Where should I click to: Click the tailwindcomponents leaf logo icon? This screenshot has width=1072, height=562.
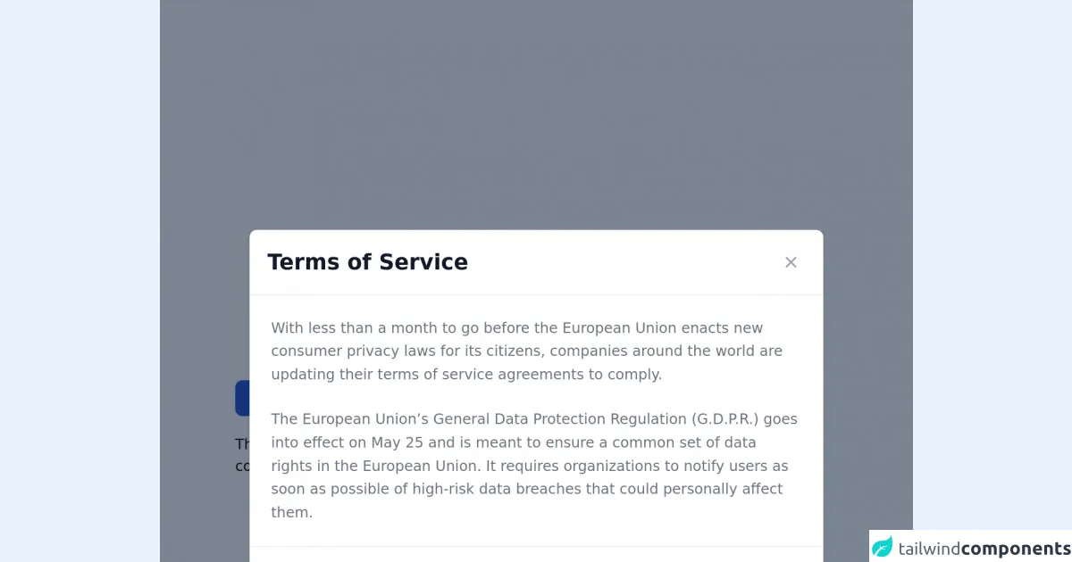883,547
